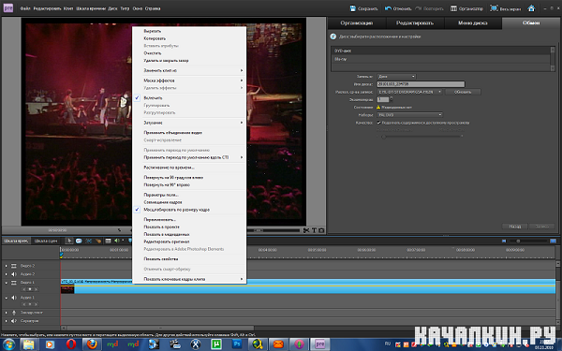
Task: Open the 'Запись на' Диск dropdown
Action: [x=396, y=77]
